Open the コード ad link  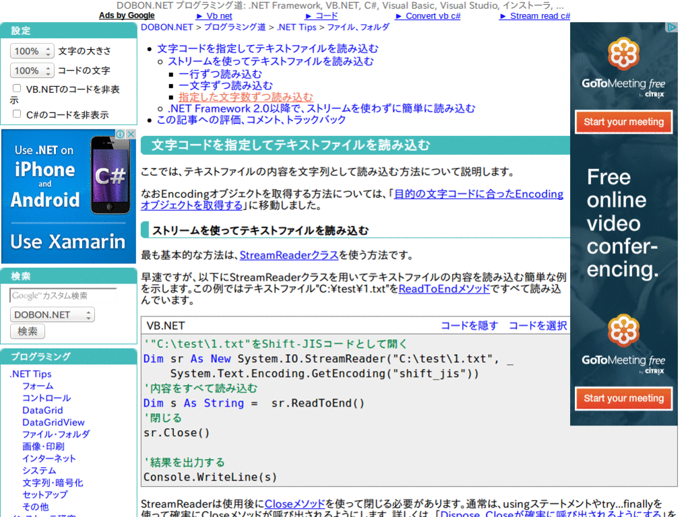tap(321, 16)
